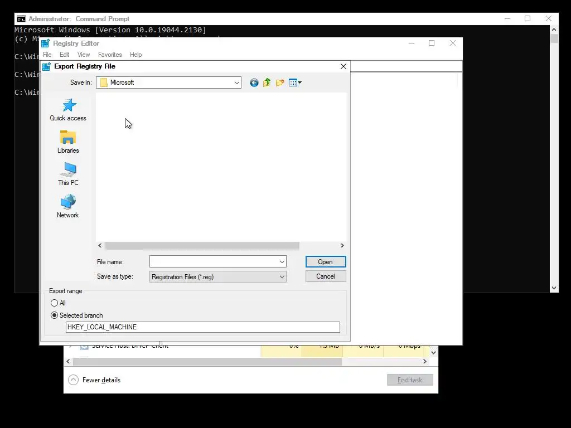
Task: Open the Save as type dropdown
Action: 218,277
